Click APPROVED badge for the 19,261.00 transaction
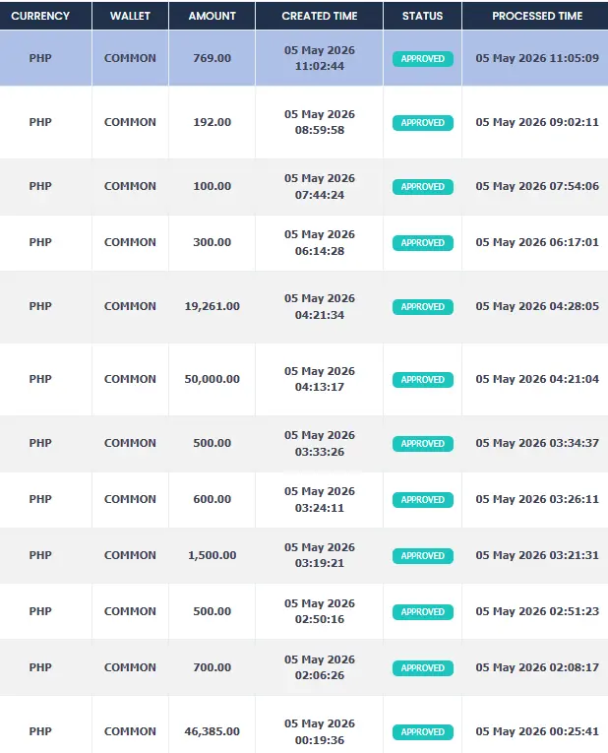 pos(423,307)
